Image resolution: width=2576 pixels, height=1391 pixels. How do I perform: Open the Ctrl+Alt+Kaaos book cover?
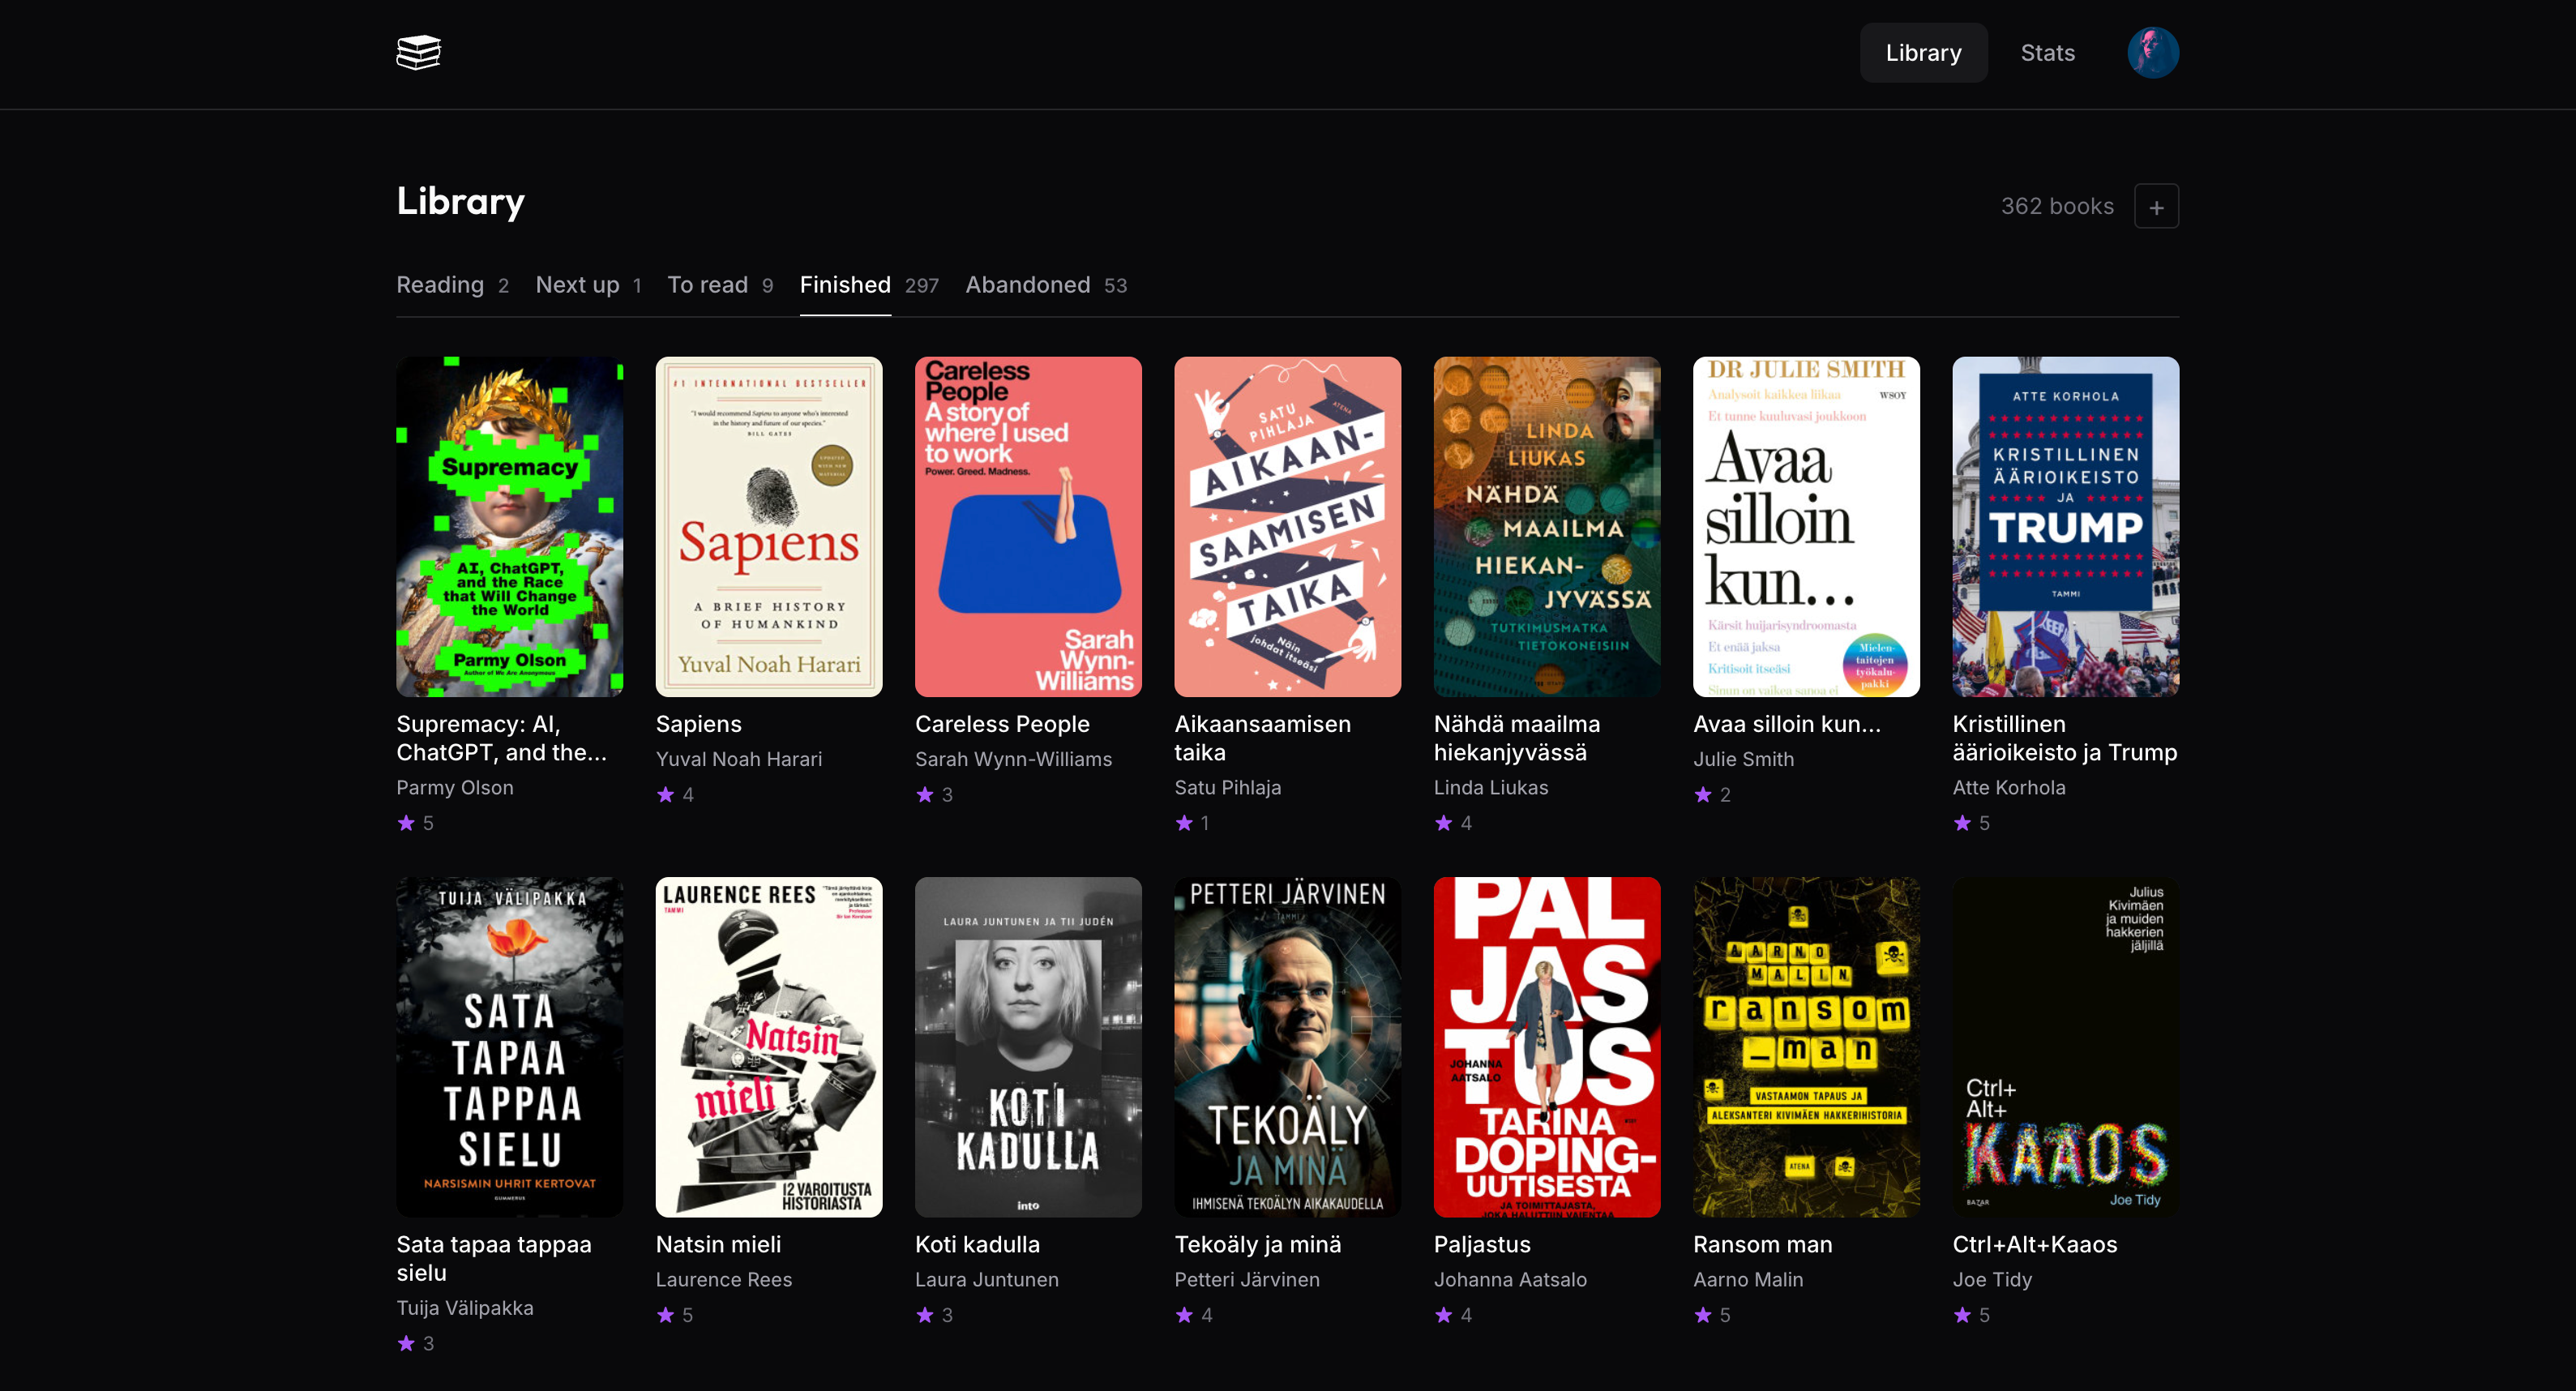[x=2066, y=1047]
